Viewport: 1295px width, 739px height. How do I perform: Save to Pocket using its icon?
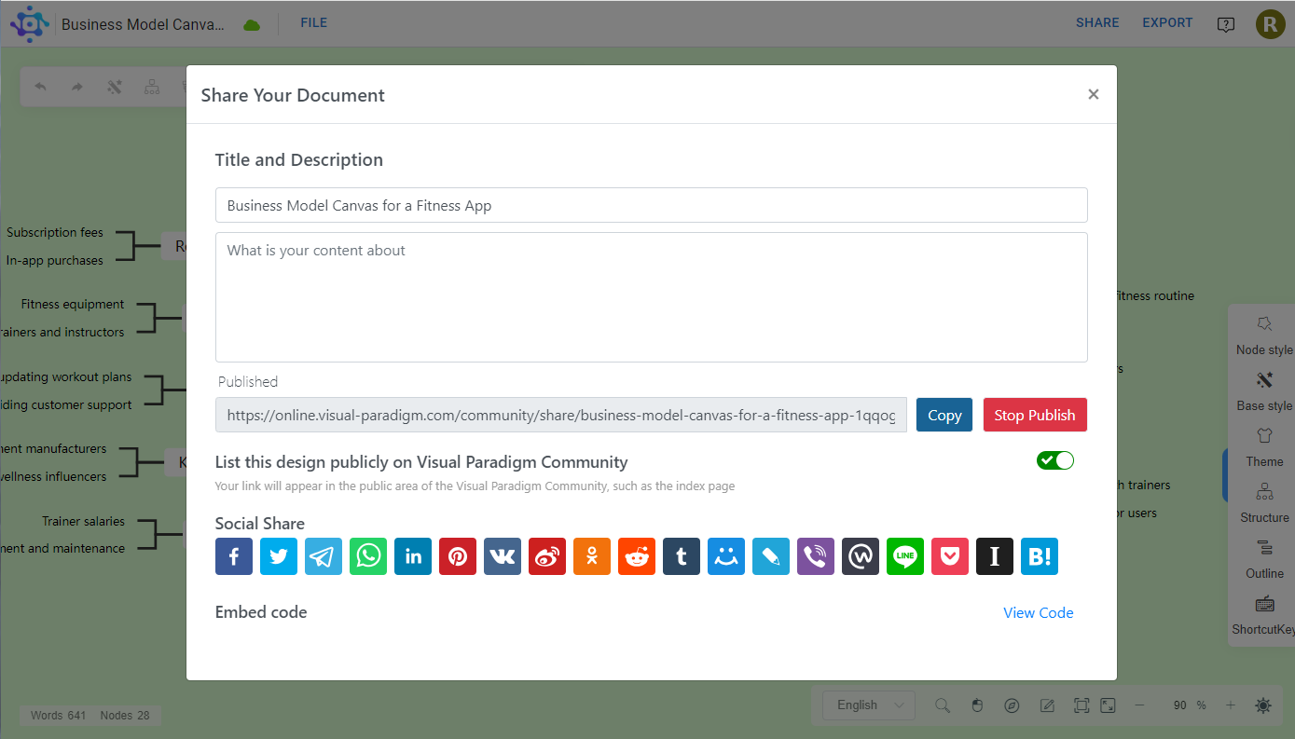point(950,556)
